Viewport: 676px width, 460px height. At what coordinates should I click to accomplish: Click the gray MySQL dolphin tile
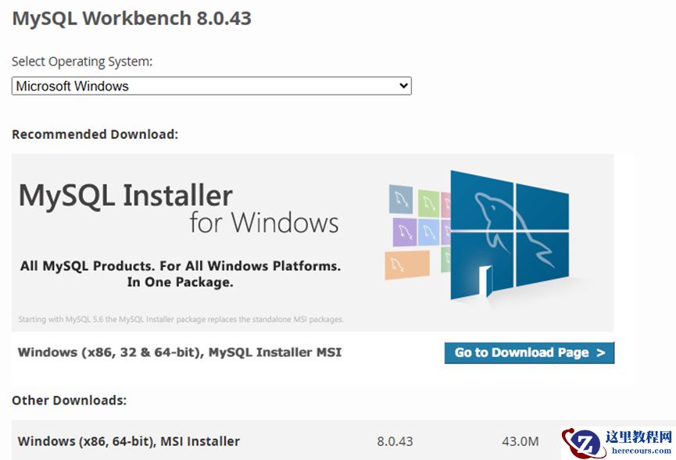[x=400, y=200]
